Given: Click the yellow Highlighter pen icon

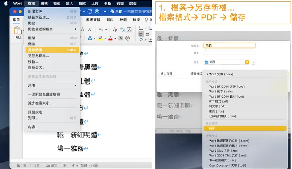Looking at the screenshot, I should click(x=100, y=38).
